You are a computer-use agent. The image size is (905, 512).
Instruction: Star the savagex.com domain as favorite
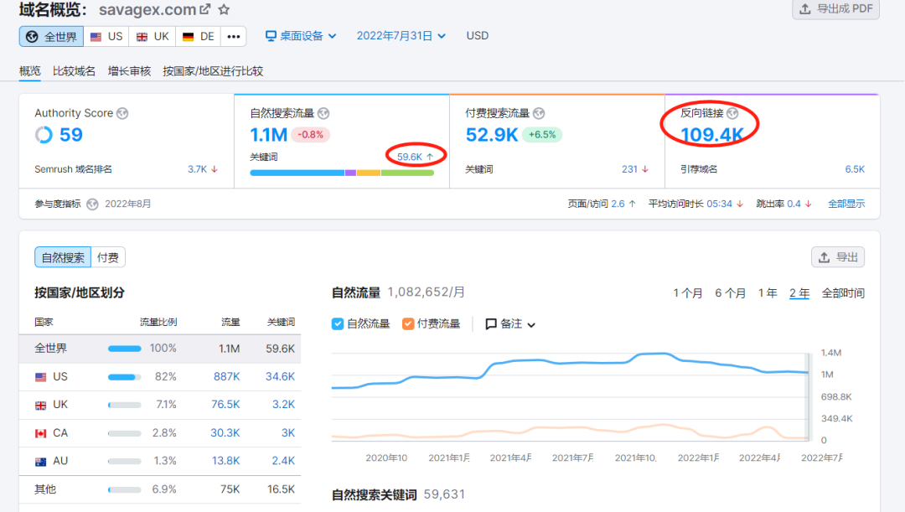223,9
